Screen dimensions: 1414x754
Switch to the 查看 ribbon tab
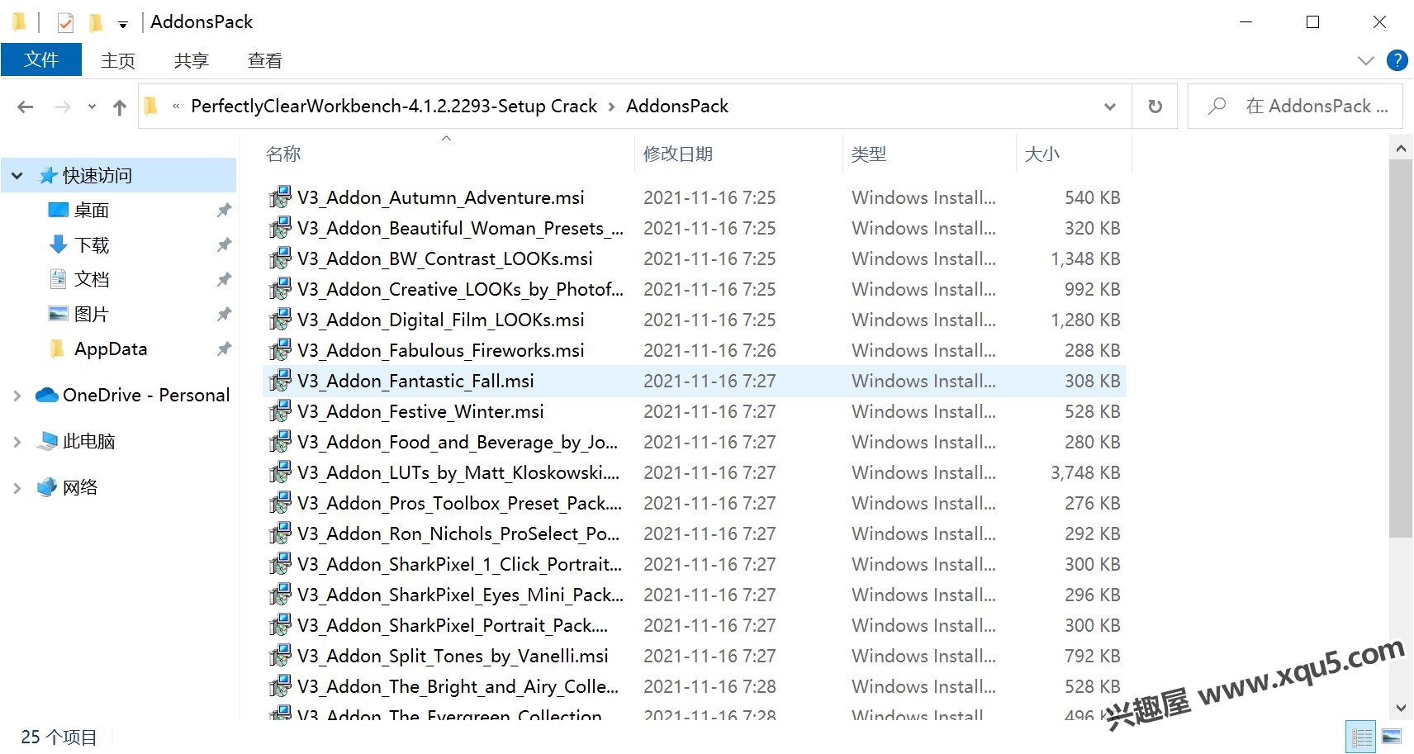pos(265,60)
